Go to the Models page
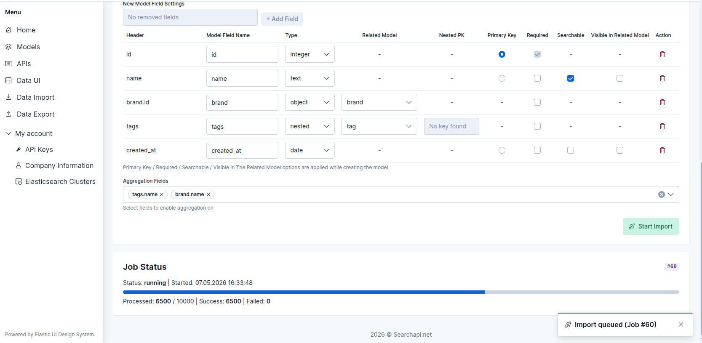 pyautogui.click(x=28, y=47)
